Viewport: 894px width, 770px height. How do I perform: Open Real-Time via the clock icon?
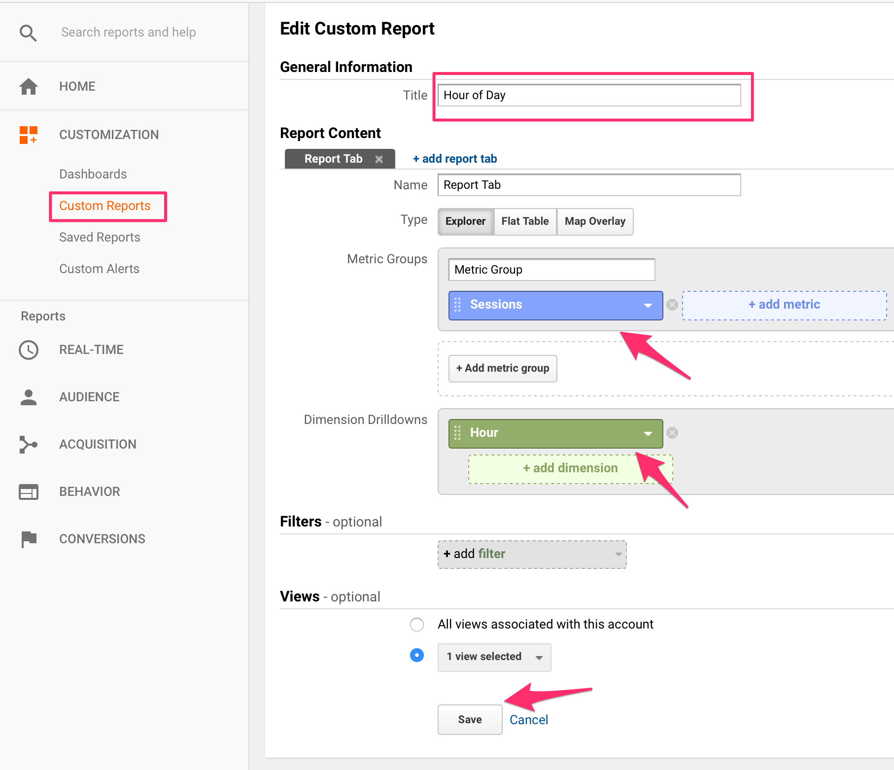[x=29, y=350]
